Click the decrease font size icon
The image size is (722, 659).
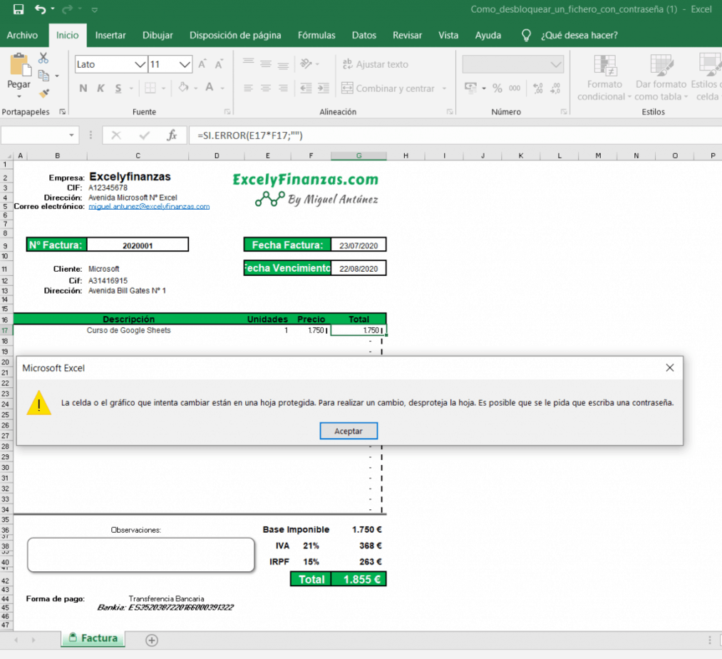click(x=220, y=64)
